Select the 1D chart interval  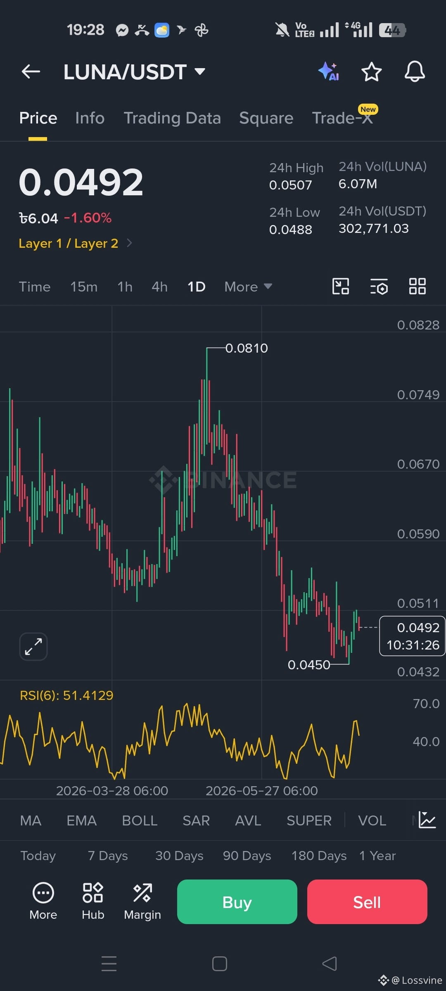point(197,287)
